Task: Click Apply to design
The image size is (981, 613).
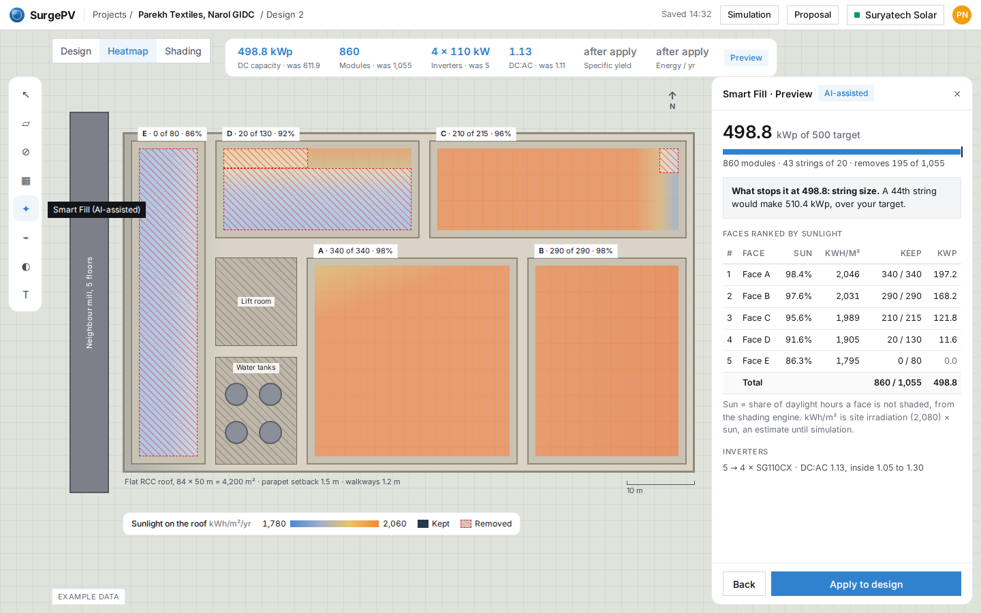Action: tap(866, 584)
